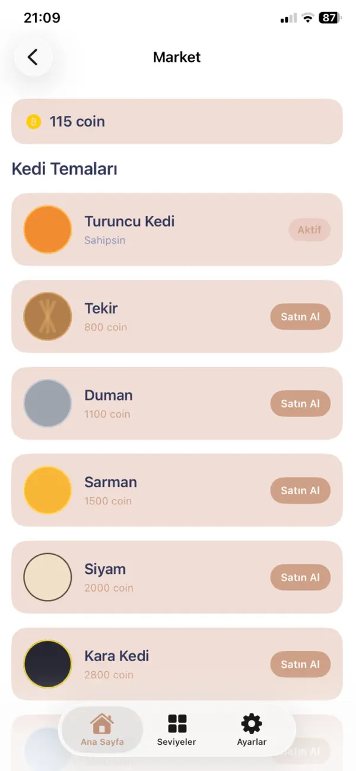The width and height of the screenshot is (356, 771).
Task: Open Seviyeler grid icon
Action: tap(177, 724)
